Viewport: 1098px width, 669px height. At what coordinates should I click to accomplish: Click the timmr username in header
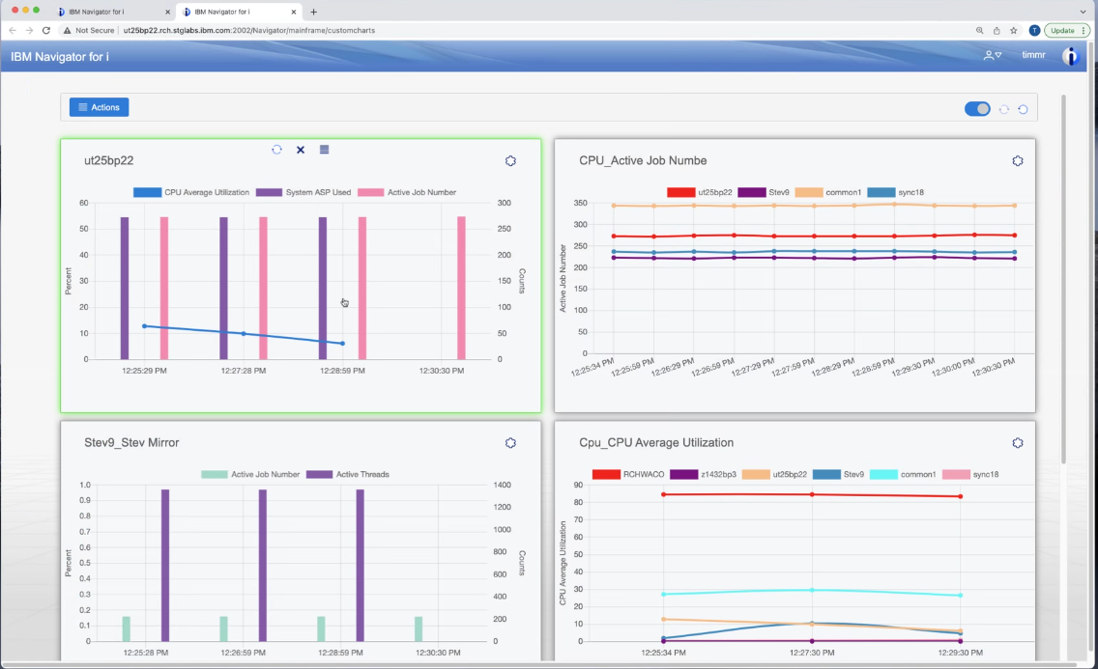pyautogui.click(x=1033, y=54)
